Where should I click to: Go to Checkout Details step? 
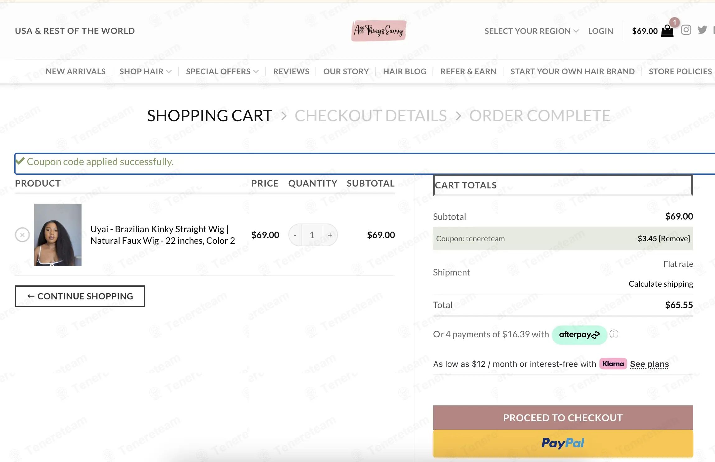pyautogui.click(x=371, y=116)
